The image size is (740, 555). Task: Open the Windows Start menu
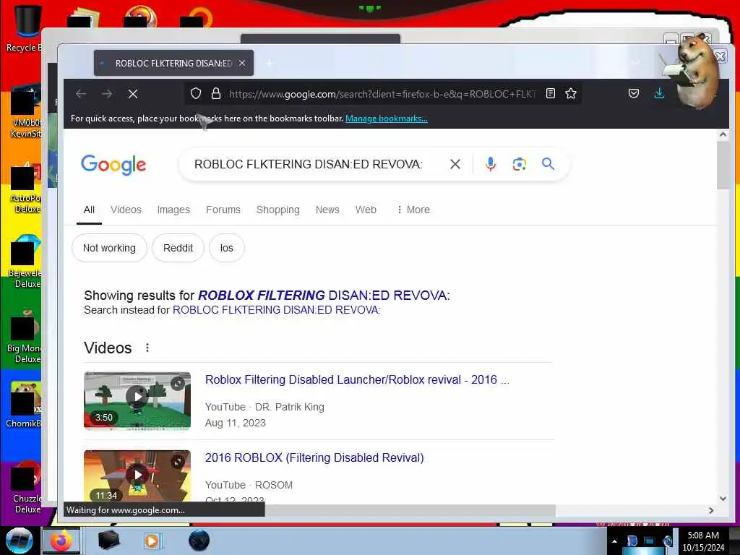pos(19,541)
